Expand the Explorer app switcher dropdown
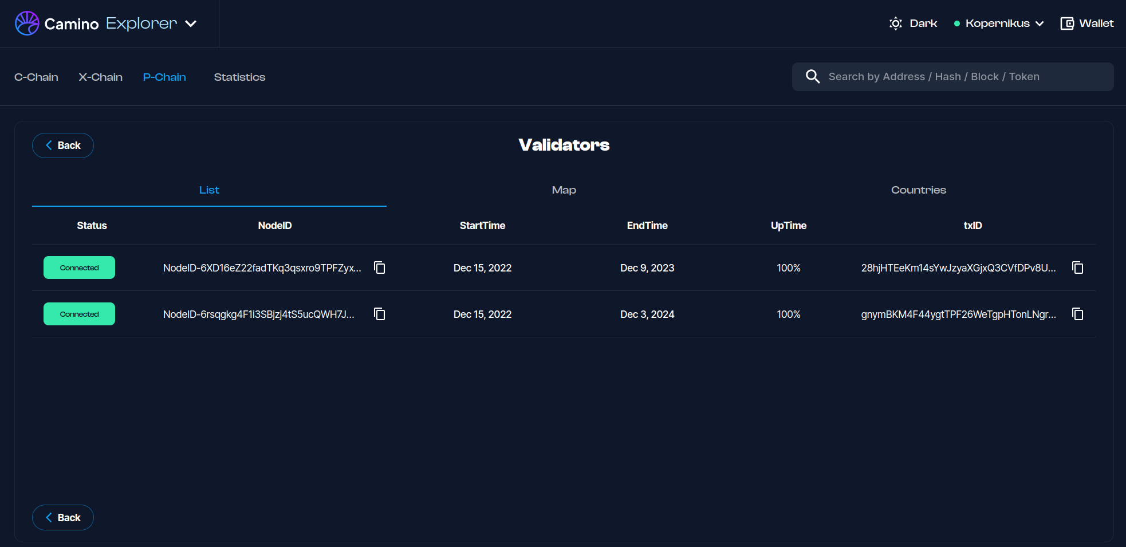 coord(191,23)
